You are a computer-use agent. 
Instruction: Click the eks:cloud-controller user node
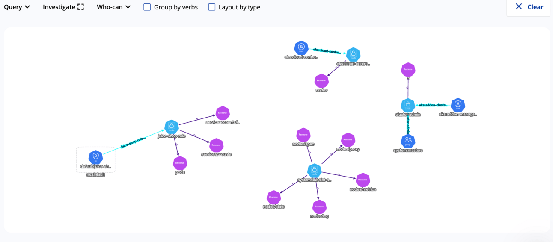(x=301, y=47)
